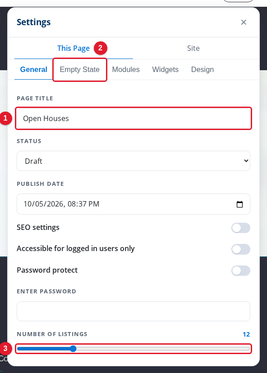Toggle Accessible for logged in users only
This screenshot has width=267, height=373.
click(241, 249)
